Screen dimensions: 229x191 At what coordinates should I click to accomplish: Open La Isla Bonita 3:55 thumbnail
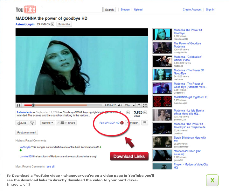click(162, 115)
